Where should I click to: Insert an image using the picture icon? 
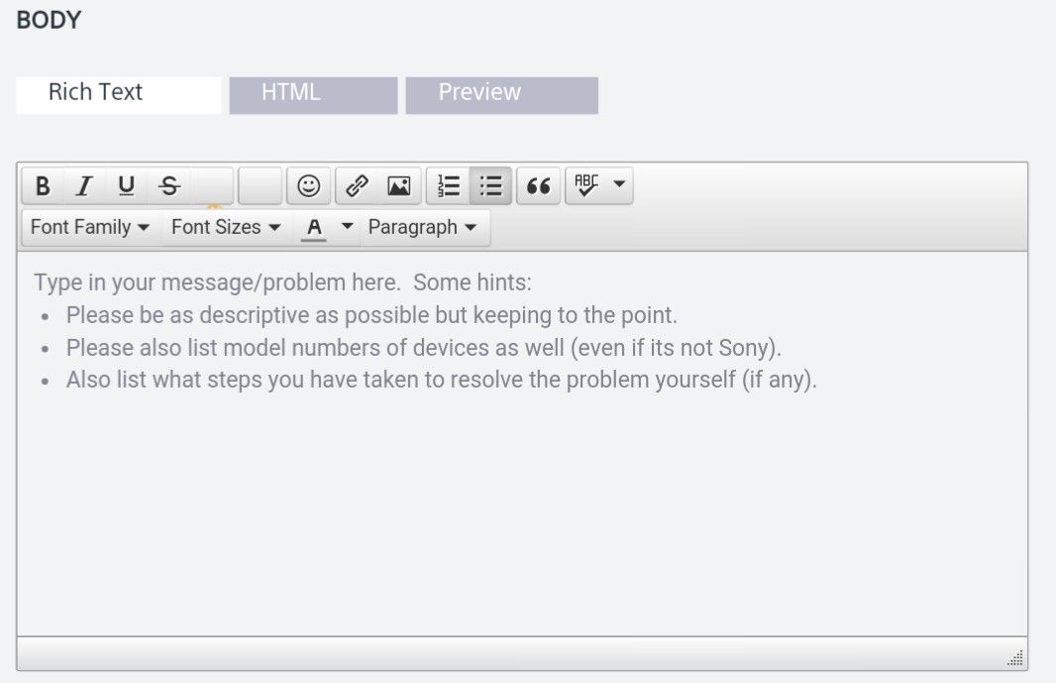(x=398, y=186)
